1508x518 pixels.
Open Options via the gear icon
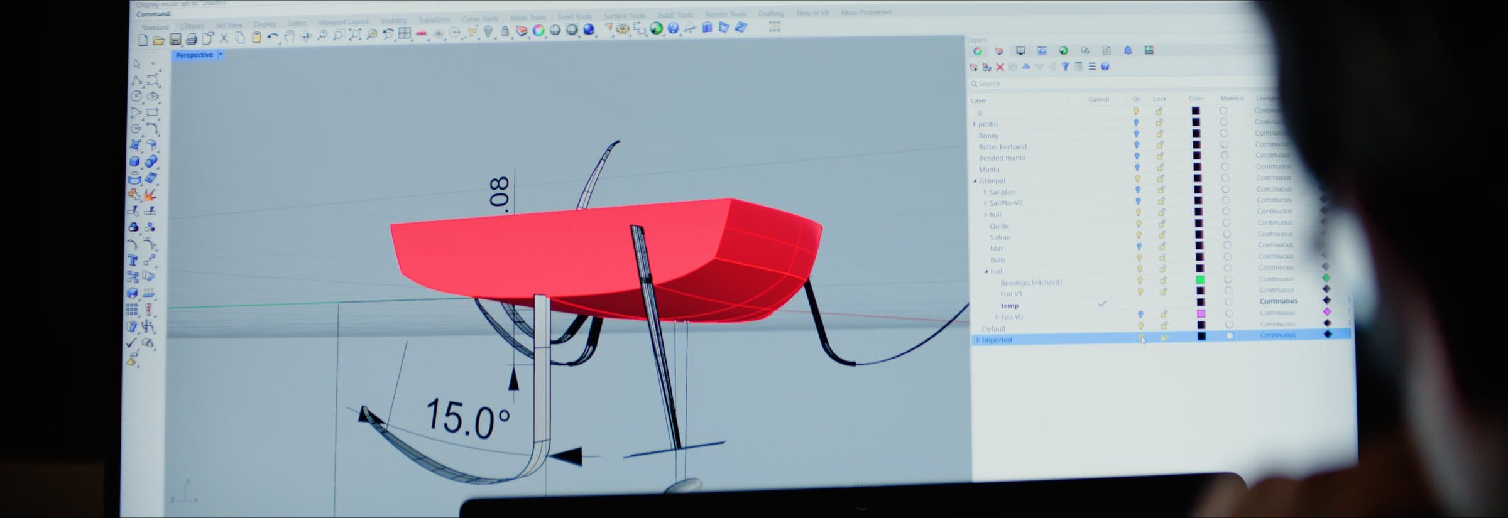tap(623, 28)
